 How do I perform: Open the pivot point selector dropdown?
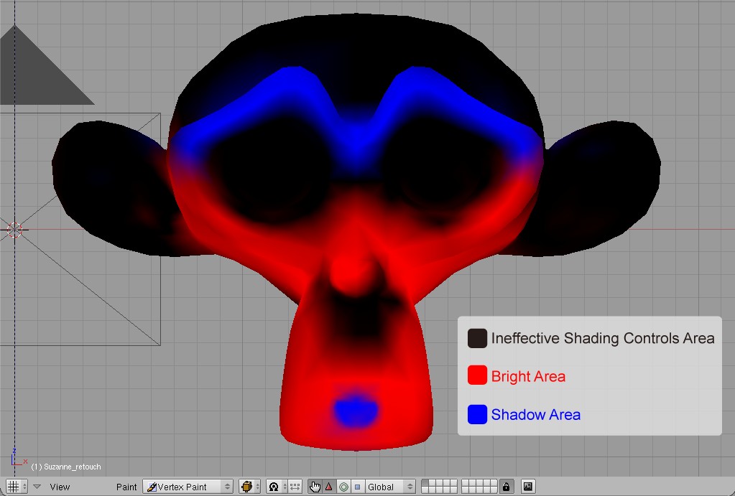pos(277,487)
